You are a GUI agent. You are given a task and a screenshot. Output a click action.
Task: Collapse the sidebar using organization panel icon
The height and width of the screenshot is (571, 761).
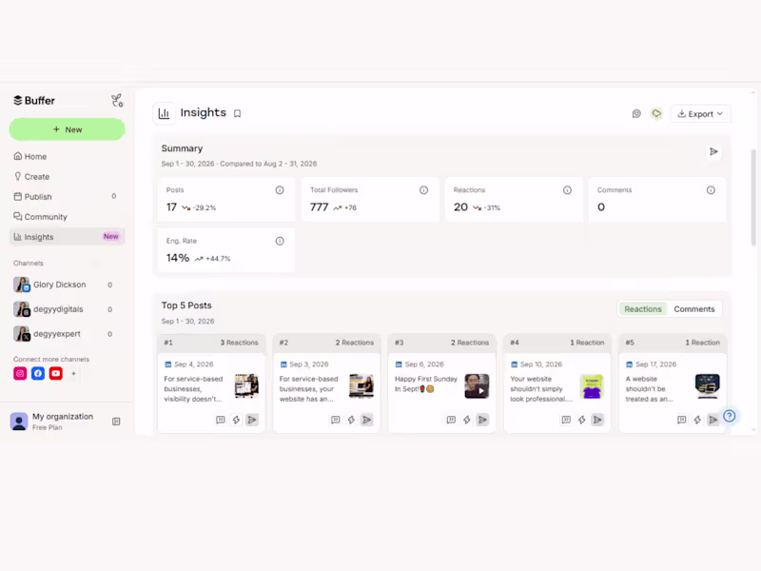click(116, 422)
